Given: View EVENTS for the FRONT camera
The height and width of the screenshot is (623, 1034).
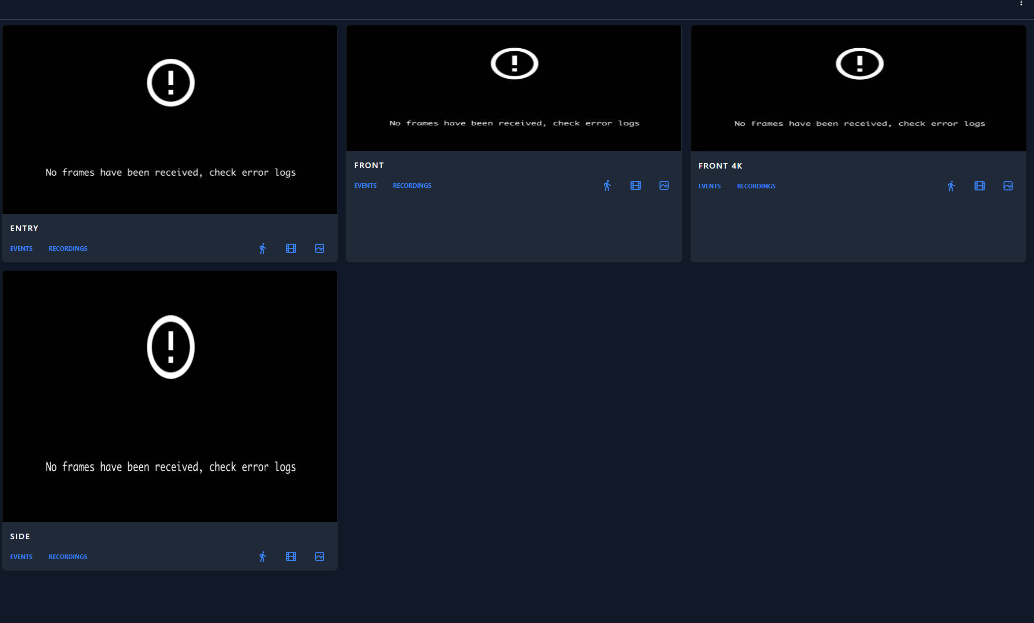Looking at the screenshot, I should pos(365,185).
